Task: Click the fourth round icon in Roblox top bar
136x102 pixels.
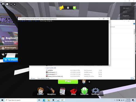Action: pyautogui.click(x=15, y=4)
